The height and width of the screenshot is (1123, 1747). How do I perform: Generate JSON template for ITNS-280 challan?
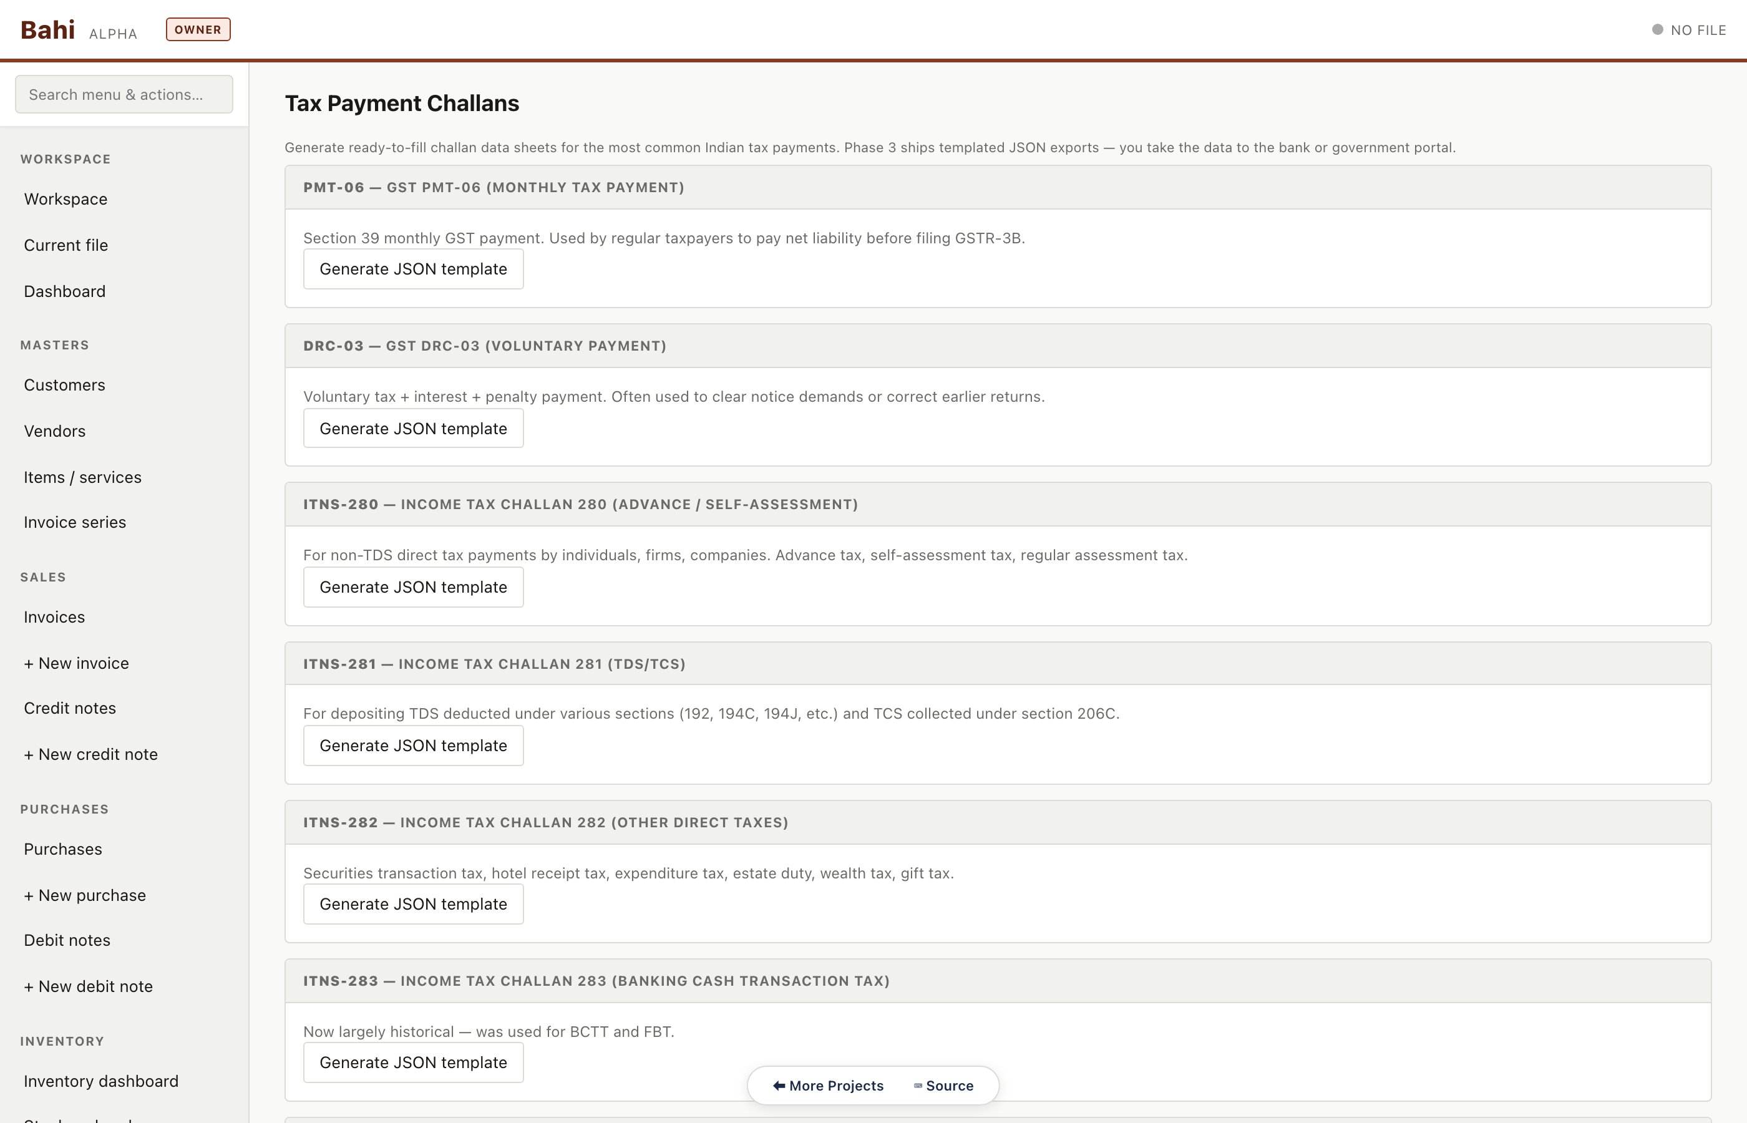[412, 587]
